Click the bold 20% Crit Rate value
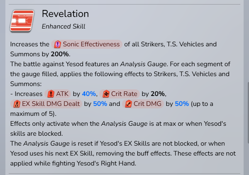Screen dimensions: 249x175 159,93
